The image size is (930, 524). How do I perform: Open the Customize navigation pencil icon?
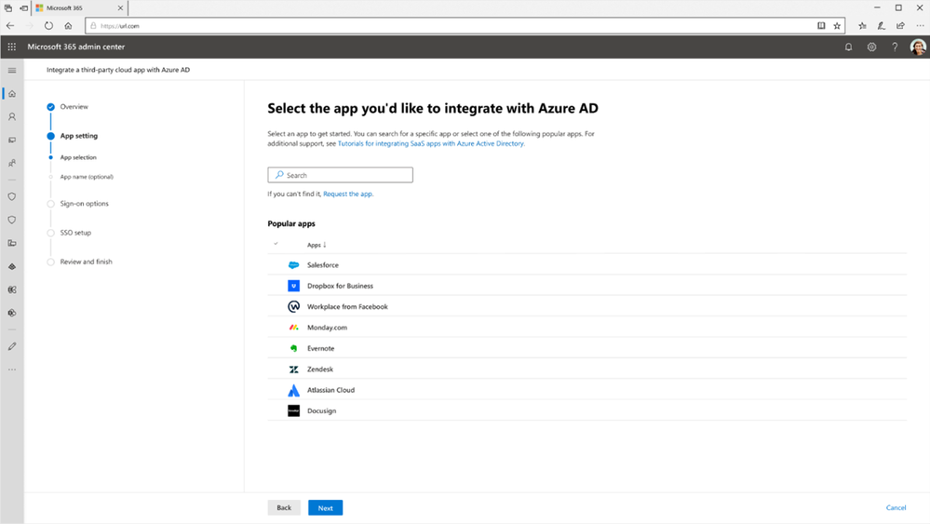point(12,346)
